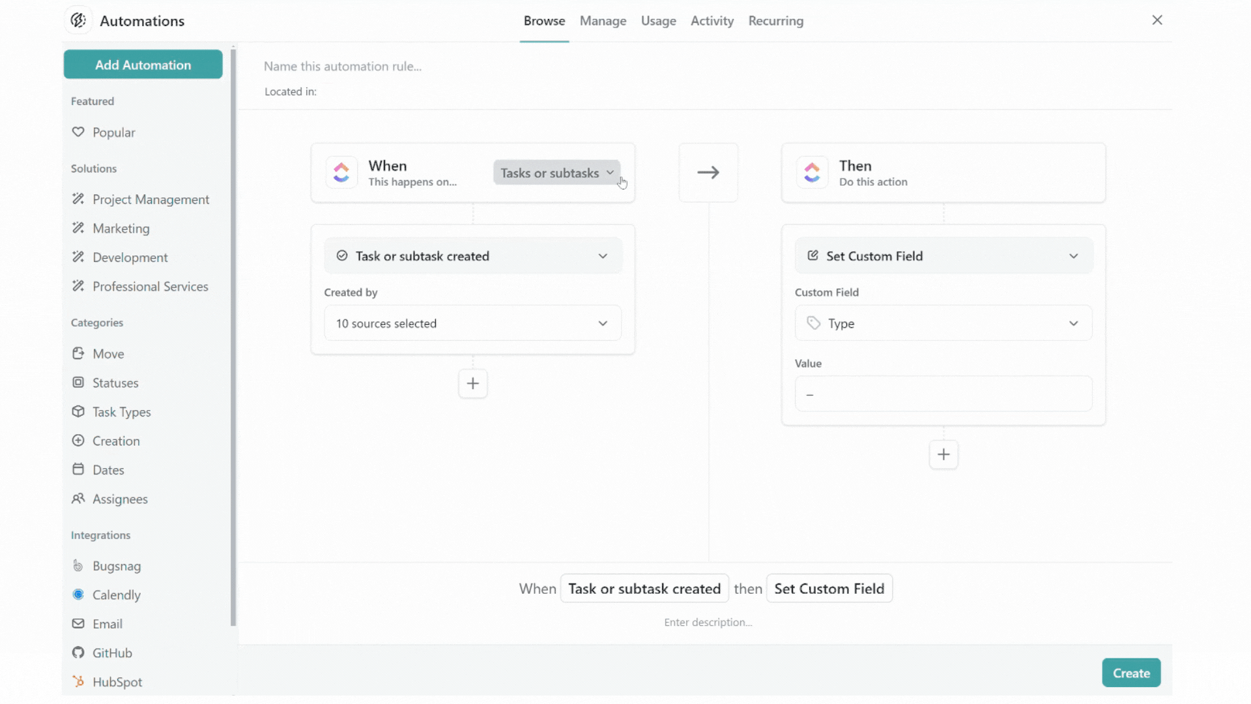Expand the Task or subtask created trigger
The width and height of the screenshot is (1251, 704).
[x=472, y=256]
